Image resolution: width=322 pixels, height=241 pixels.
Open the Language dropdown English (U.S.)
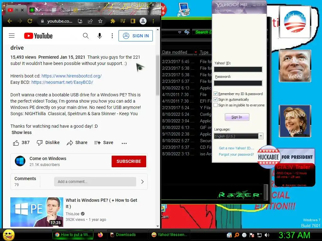238,136
